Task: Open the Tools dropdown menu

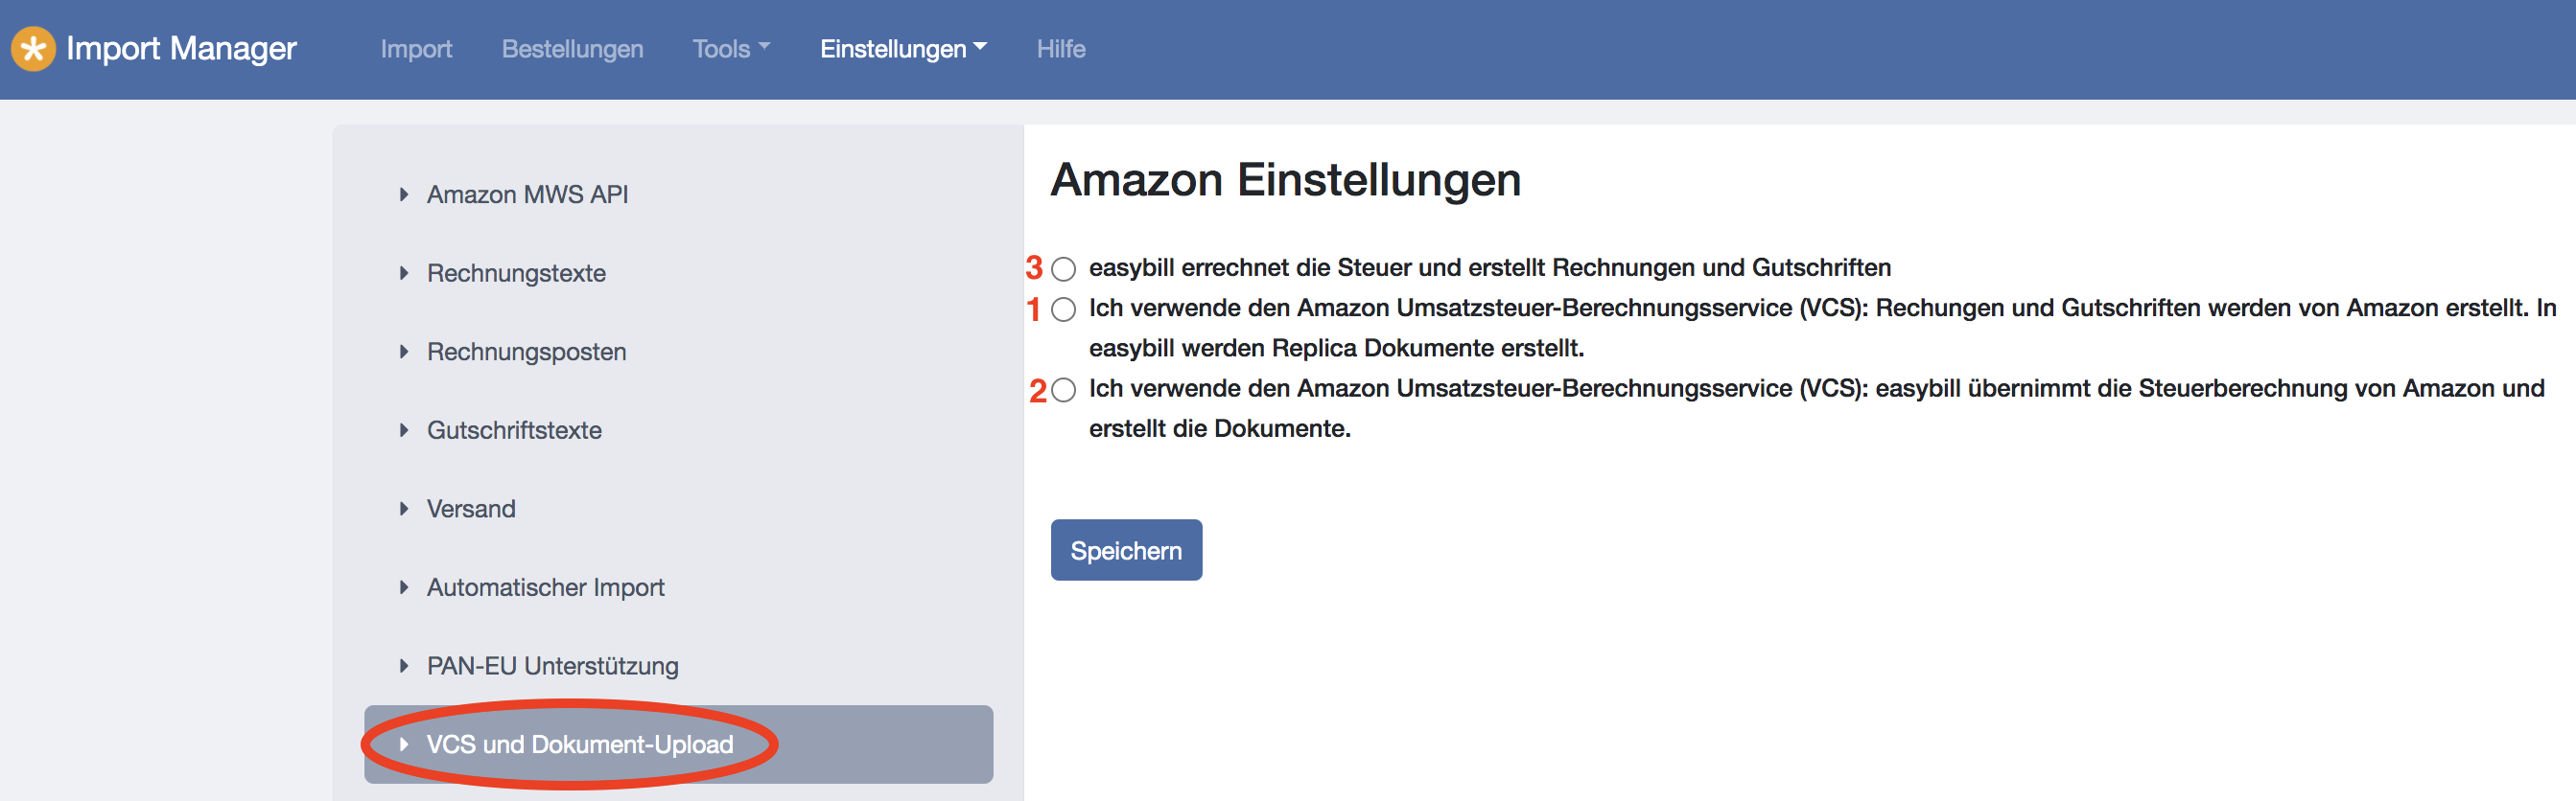Action: click(x=731, y=49)
